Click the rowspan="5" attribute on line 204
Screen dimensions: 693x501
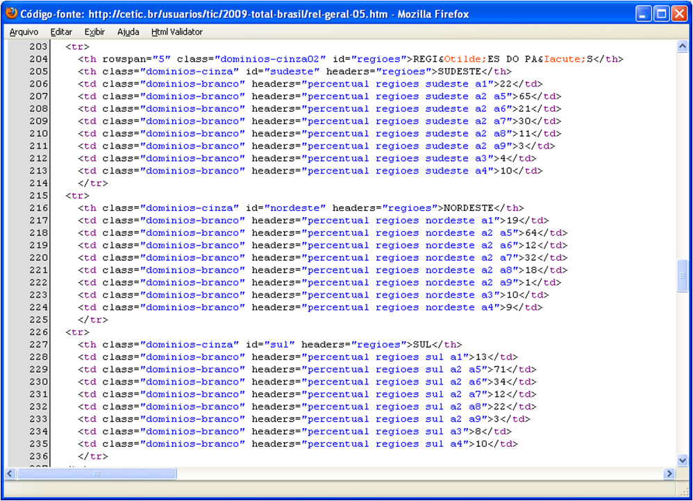(x=137, y=59)
